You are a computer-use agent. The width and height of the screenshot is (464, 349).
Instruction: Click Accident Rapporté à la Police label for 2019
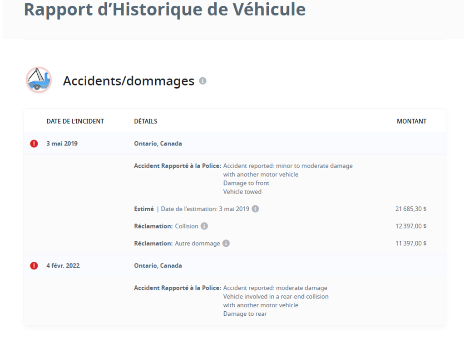coord(178,166)
